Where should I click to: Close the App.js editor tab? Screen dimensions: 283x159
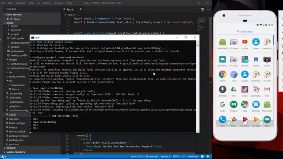coord(80,9)
